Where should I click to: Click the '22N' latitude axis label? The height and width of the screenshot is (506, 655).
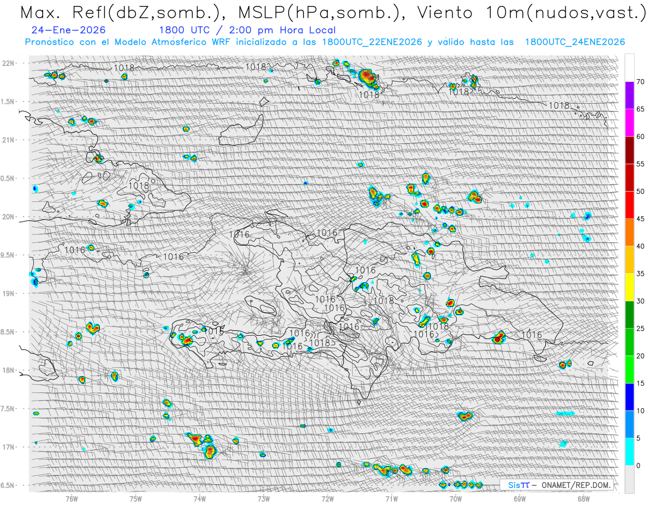point(8,63)
